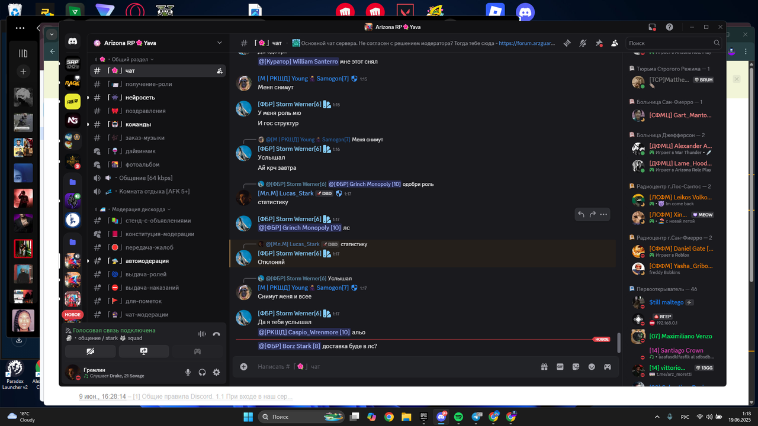Open получение-роли channel
The height and width of the screenshot is (426, 758).
pos(157,84)
